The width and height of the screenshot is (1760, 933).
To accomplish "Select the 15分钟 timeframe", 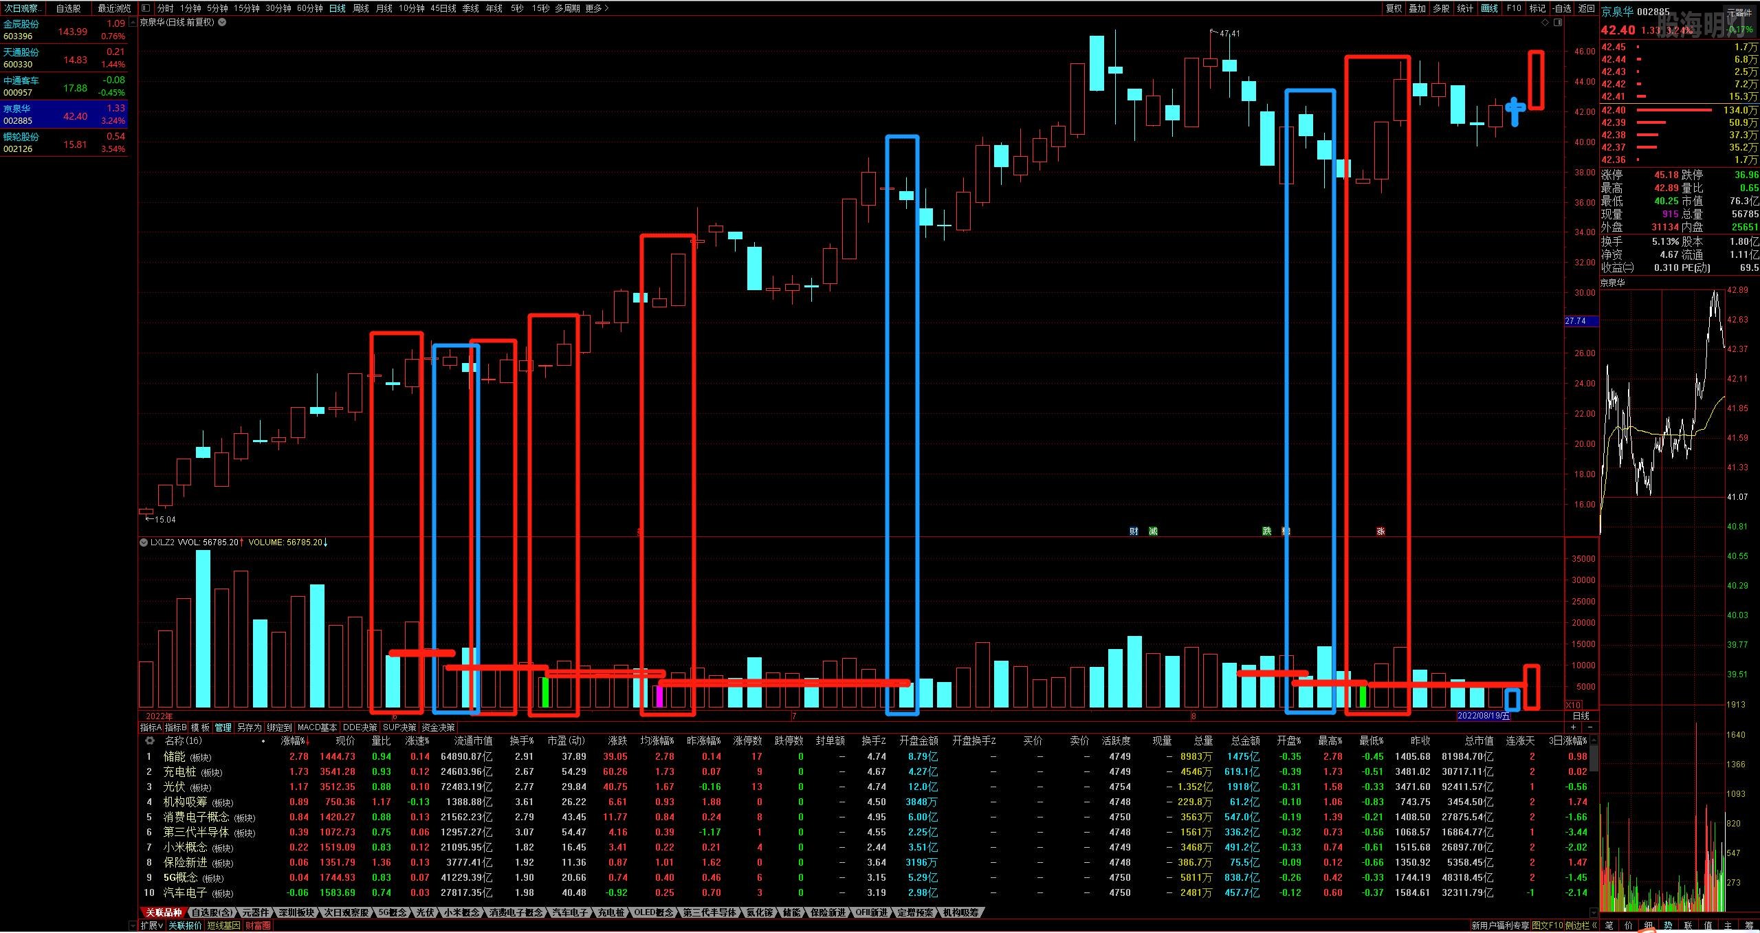I will click(x=246, y=8).
